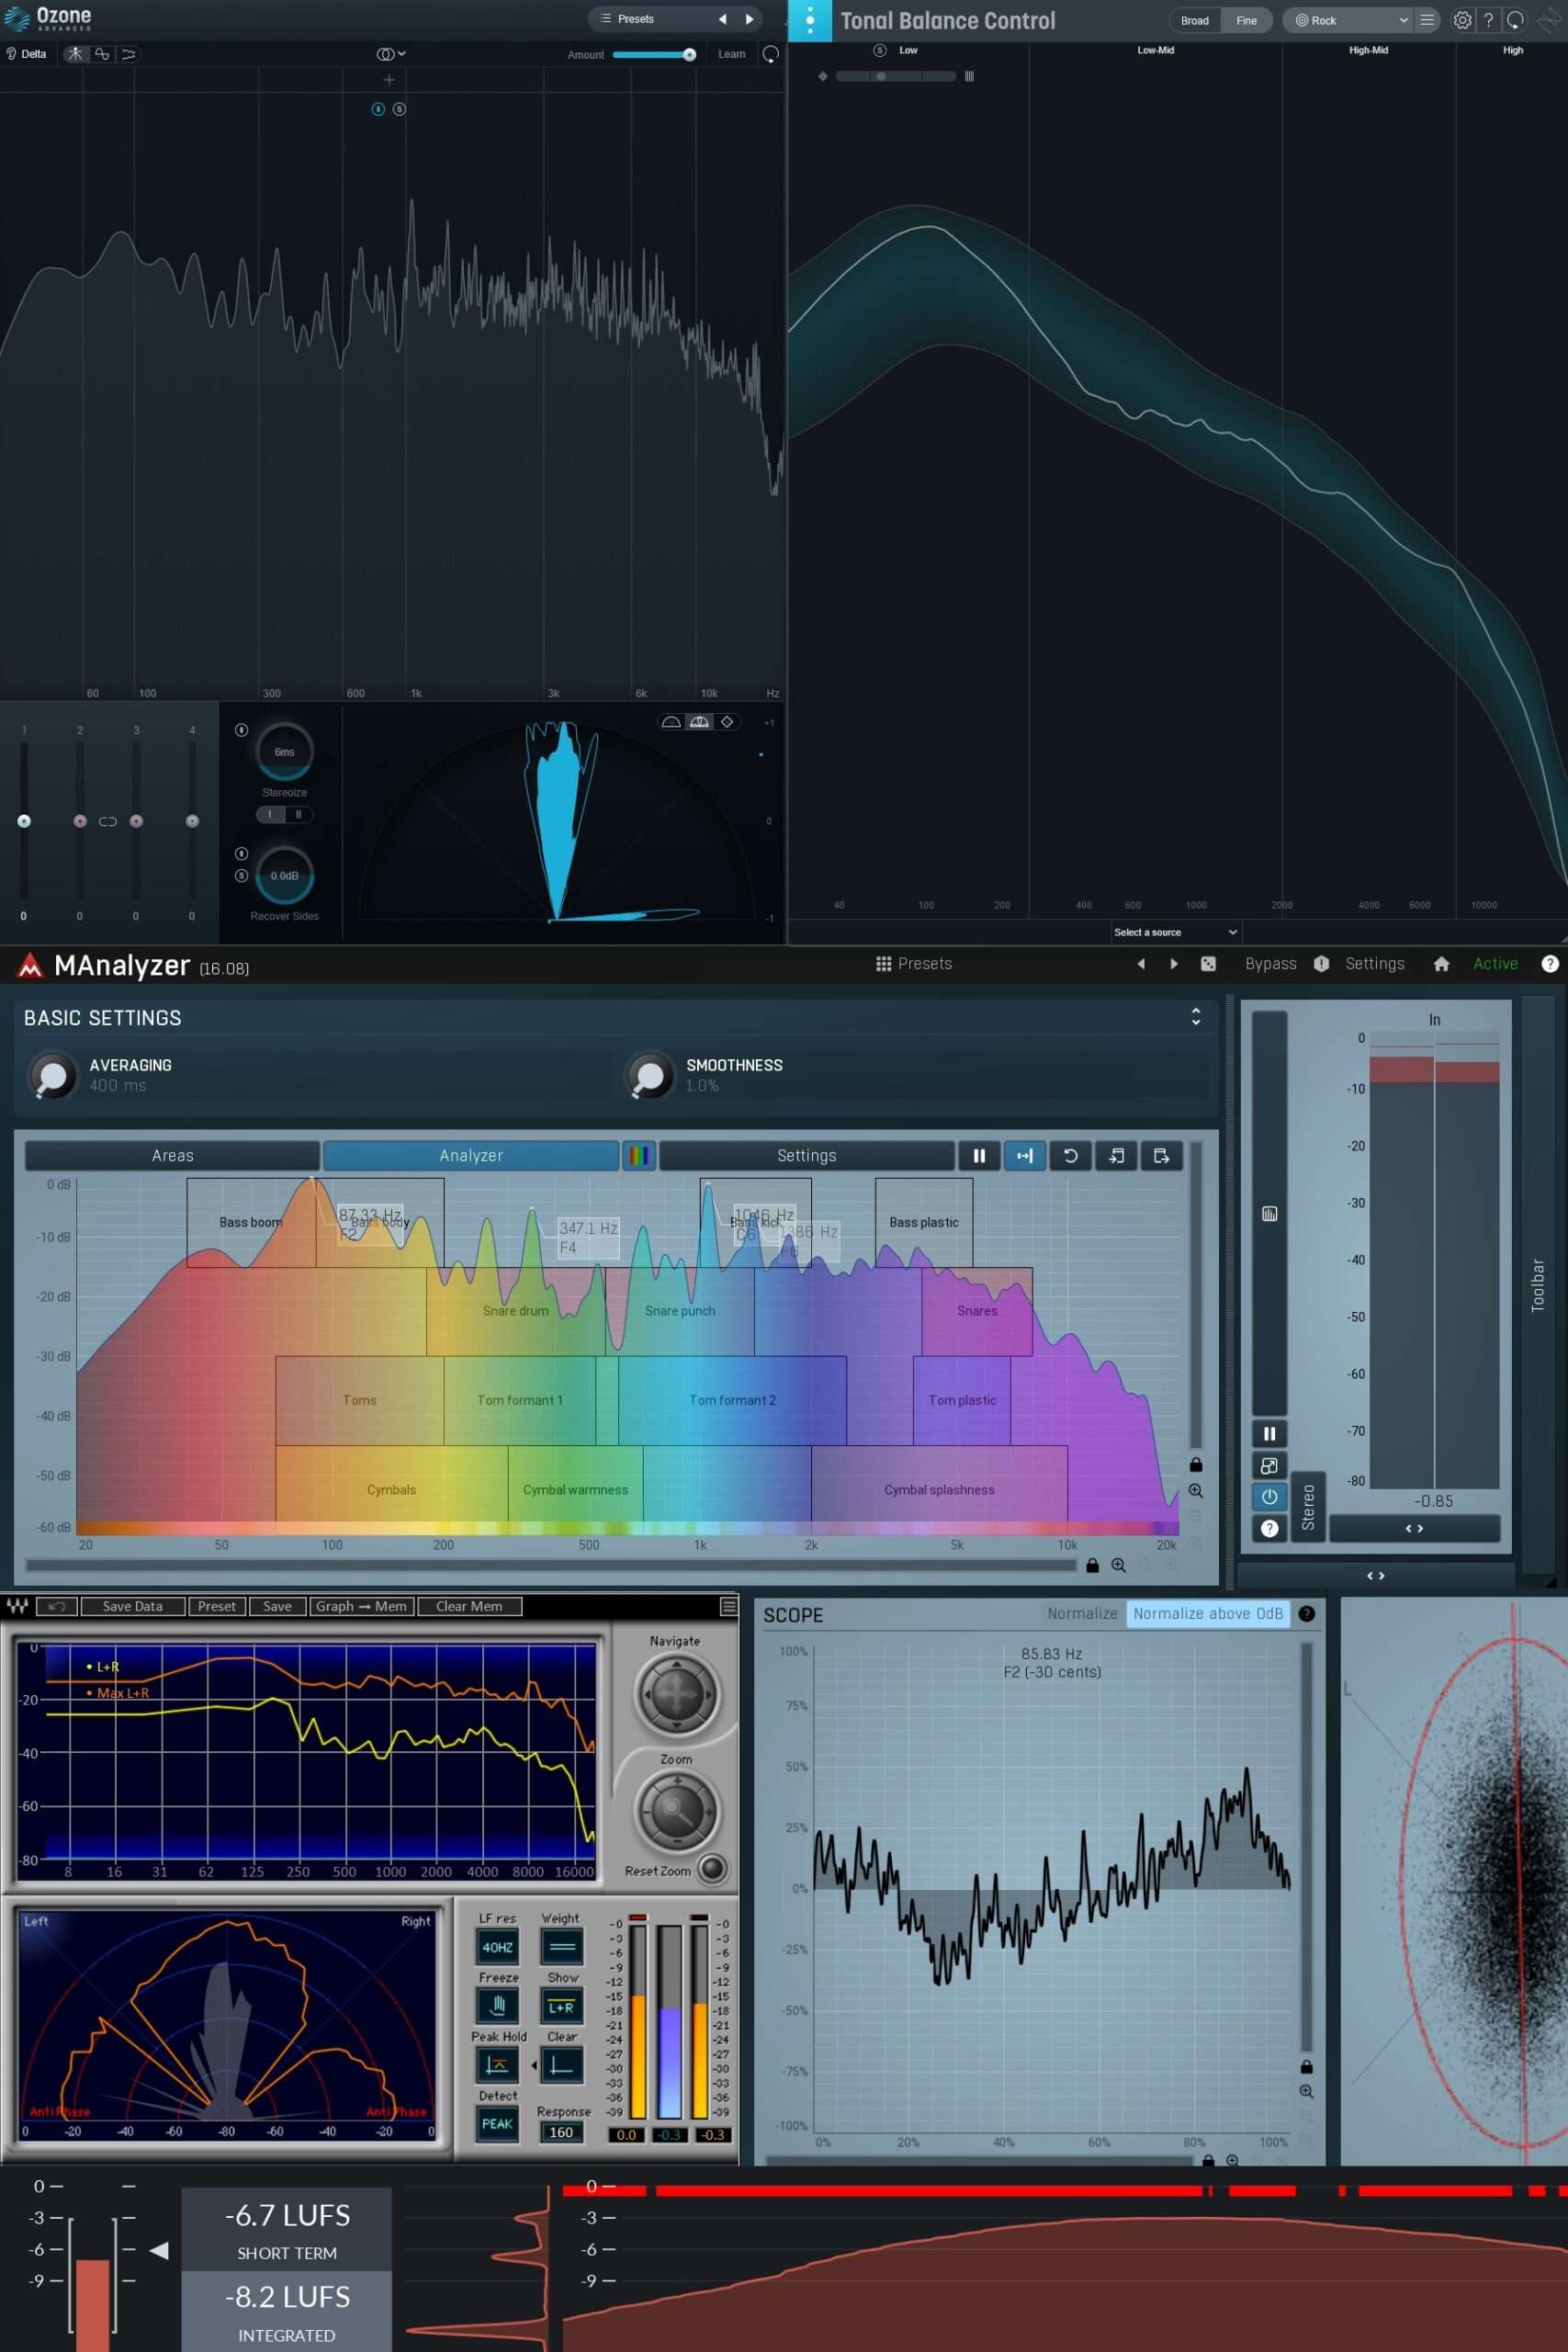
Task: Click the Waves Graph to Mem button
Action: pyautogui.click(x=361, y=1606)
